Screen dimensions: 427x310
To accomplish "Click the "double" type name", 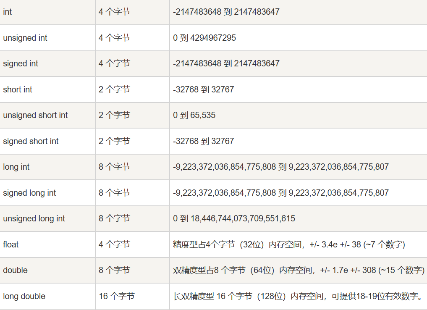I will click(x=16, y=270).
